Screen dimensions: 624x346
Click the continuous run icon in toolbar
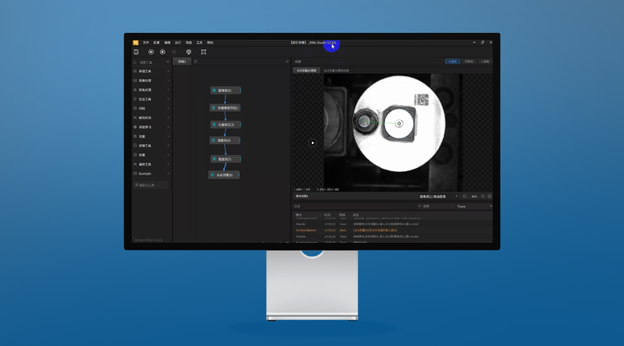162,52
